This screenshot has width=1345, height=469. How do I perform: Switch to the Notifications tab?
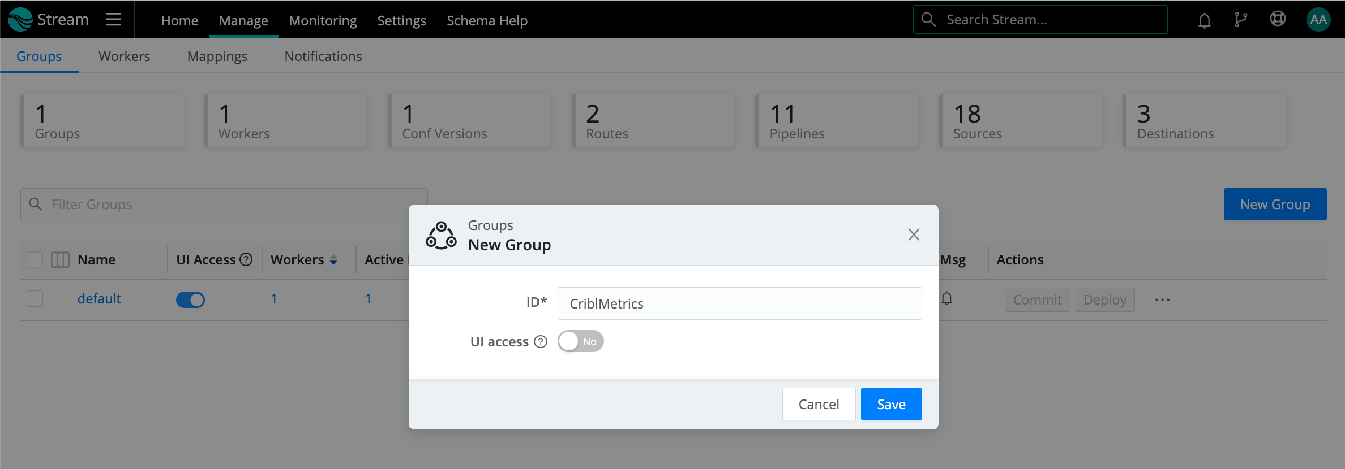pos(323,56)
